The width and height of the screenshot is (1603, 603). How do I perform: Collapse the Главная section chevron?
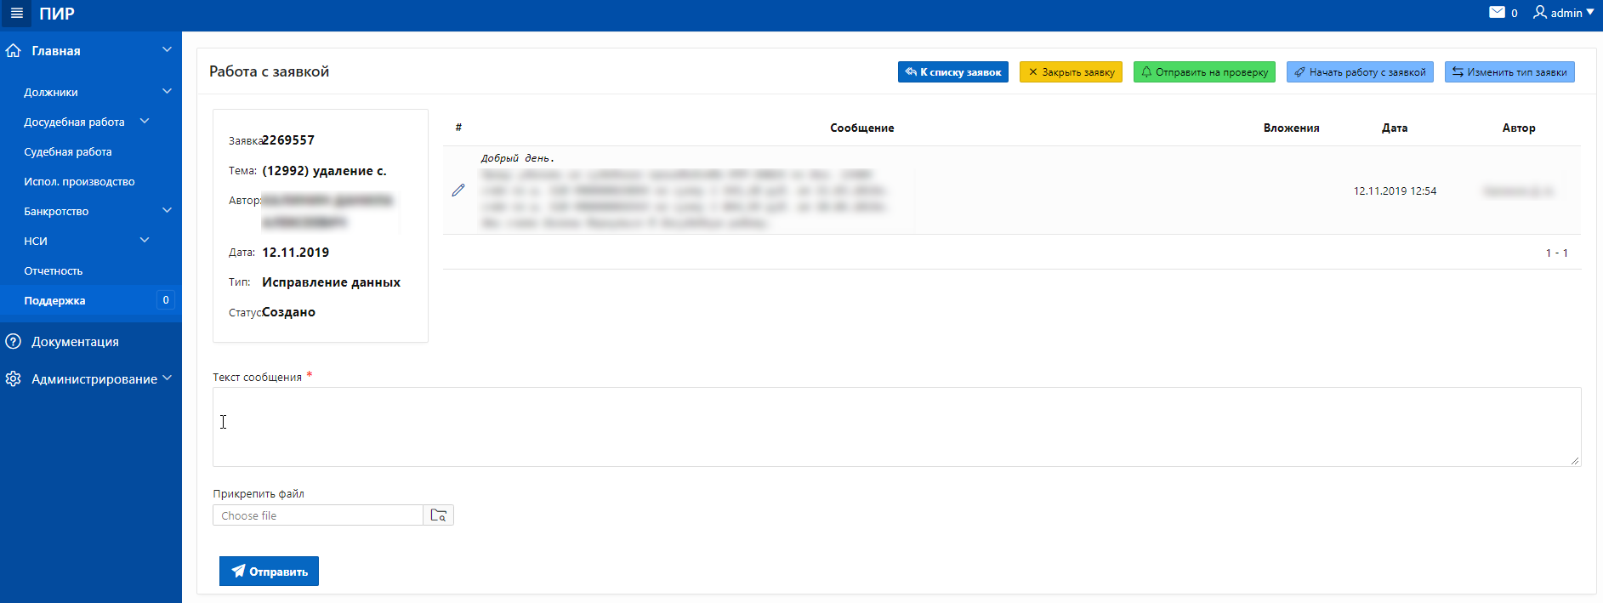click(x=167, y=50)
